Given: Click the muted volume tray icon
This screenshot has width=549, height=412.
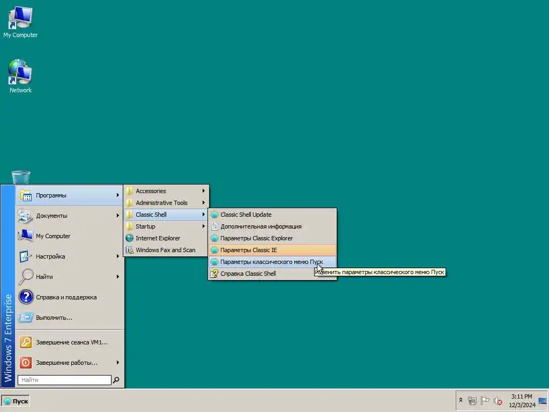Looking at the screenshot, I should [498, 400].
